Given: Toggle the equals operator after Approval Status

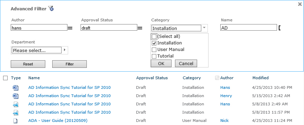Looking at the screenshot, I should (140, 28).
